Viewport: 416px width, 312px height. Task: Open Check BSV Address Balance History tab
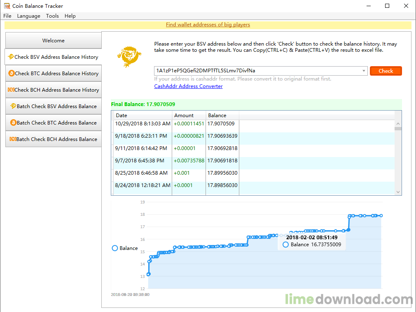53,57
